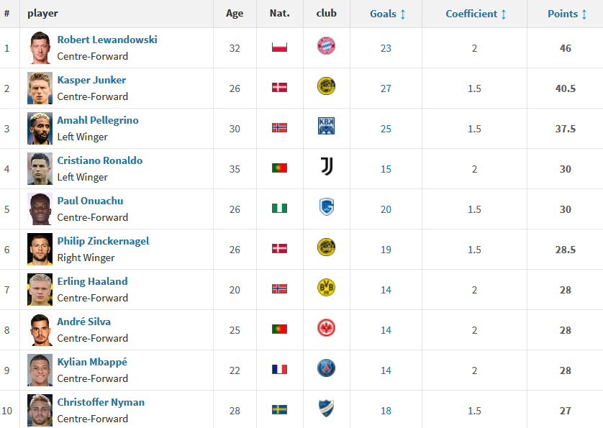Select the Eintracht Frankfurt club crest

(326, 327)
